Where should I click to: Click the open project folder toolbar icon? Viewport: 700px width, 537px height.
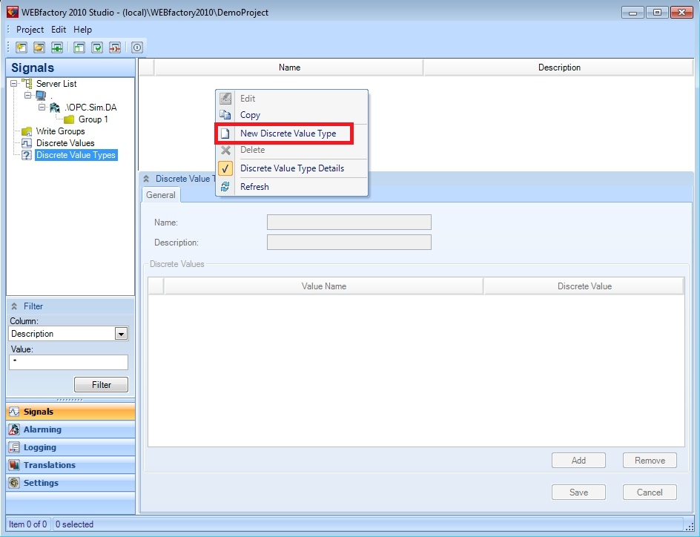tap(39, 47)
